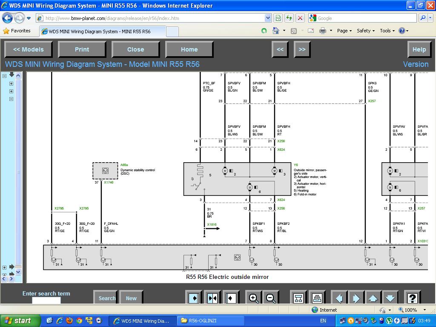Click the zoom out magnifier icon
Screen dimensions: 436x327
pyautogui.click(x=271, y=298)
